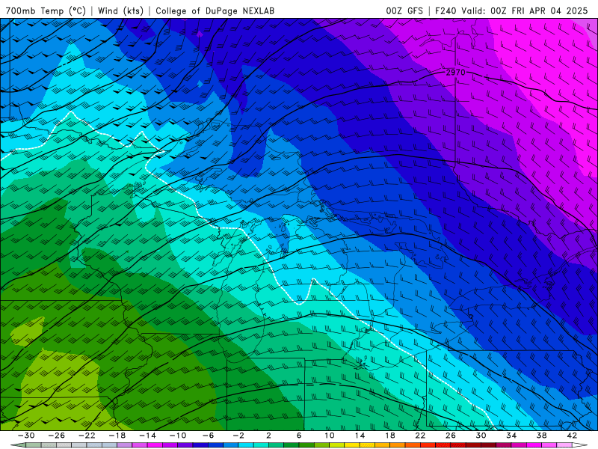The image size is (598, 449).
Task: Select the −18 value on temperature scale
Action: [117, 436]
